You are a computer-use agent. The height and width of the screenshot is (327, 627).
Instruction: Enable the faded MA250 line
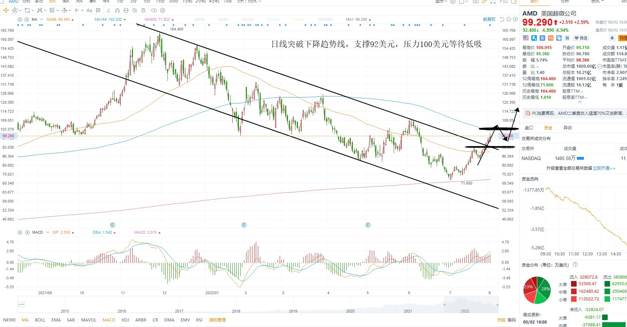pyautogui.click(x=273, y=19)
